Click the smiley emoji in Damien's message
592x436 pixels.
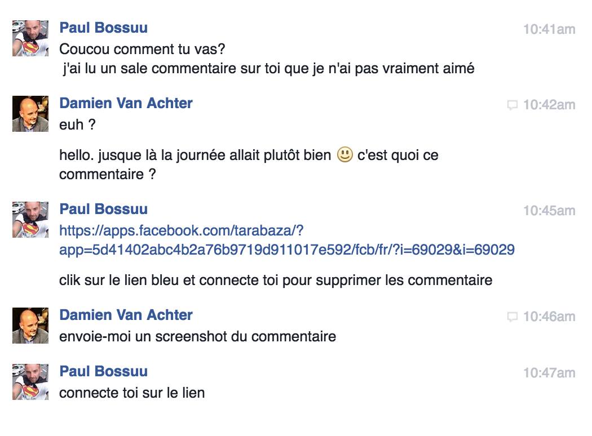coord(344,154)
